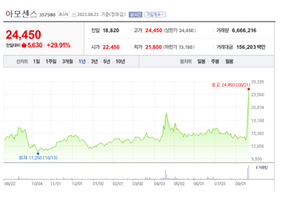Click the stock code 357580
Screen dimensions: 282x200
[x=47, y=15]
